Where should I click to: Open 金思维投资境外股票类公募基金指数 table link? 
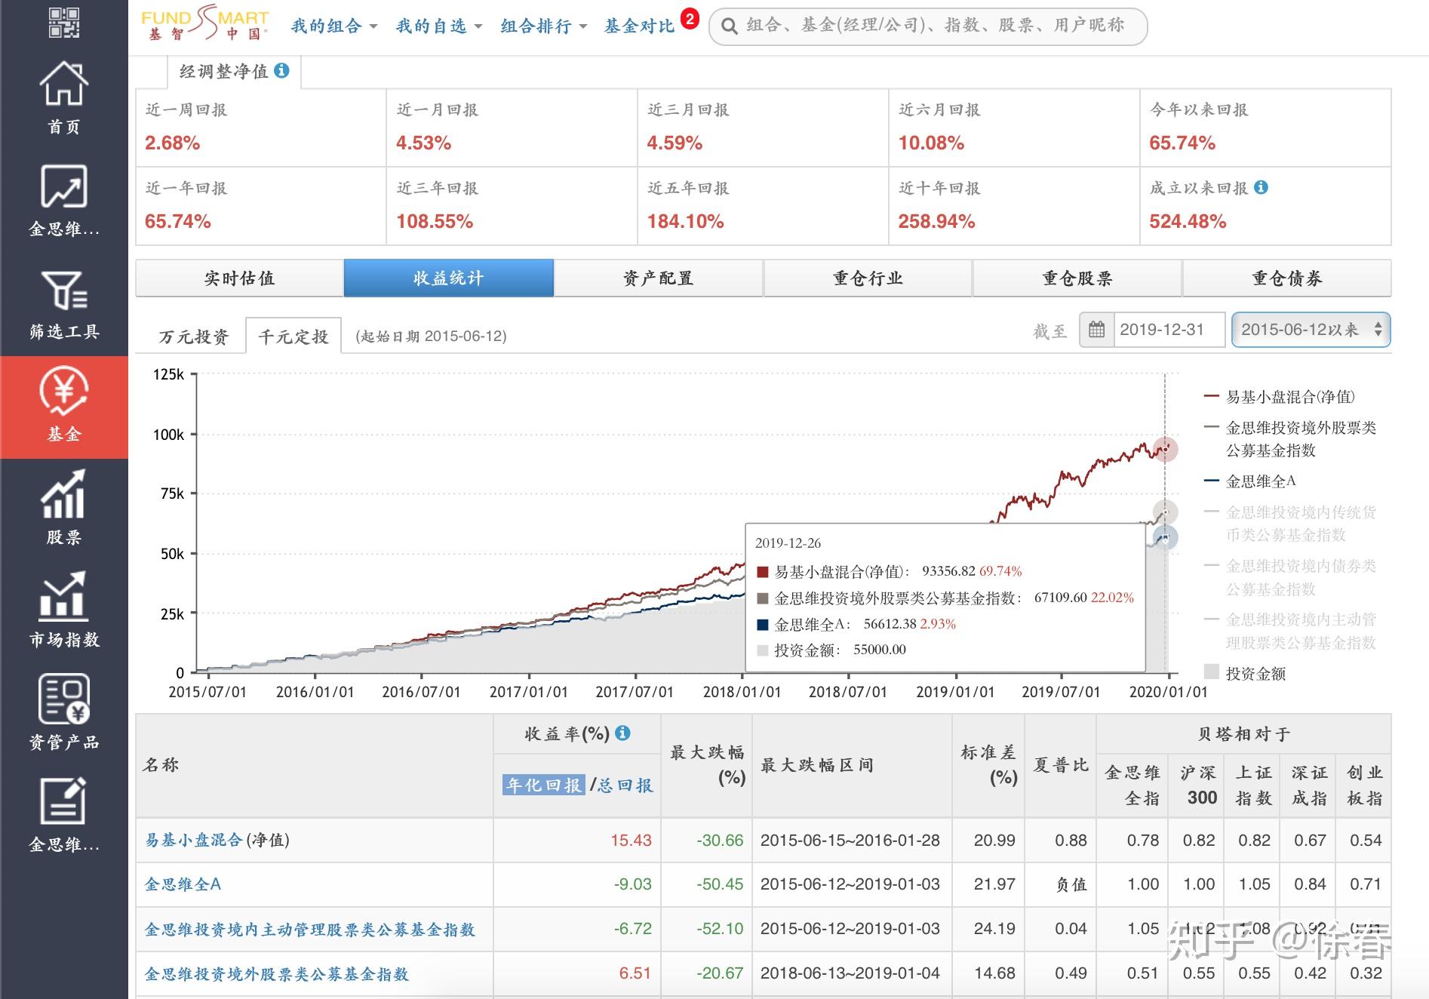[276, 973]
